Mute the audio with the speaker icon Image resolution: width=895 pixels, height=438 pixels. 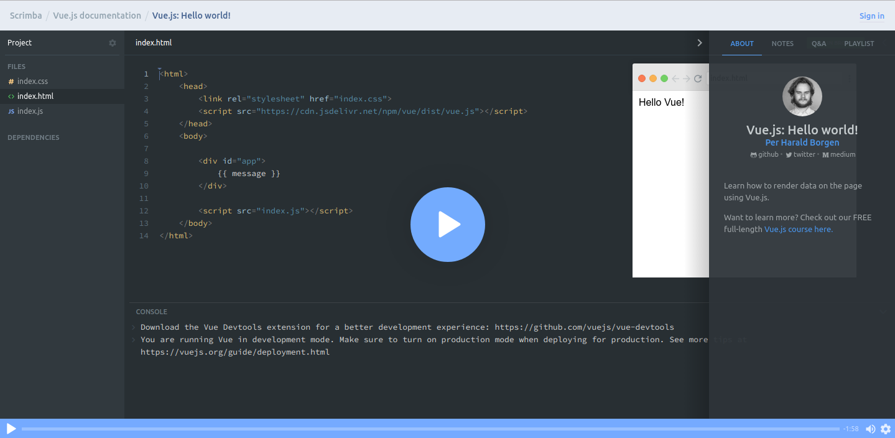tap(870, 429)
